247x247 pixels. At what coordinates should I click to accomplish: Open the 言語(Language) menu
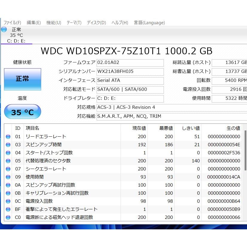pyautogui.click(x=149, y=22)
